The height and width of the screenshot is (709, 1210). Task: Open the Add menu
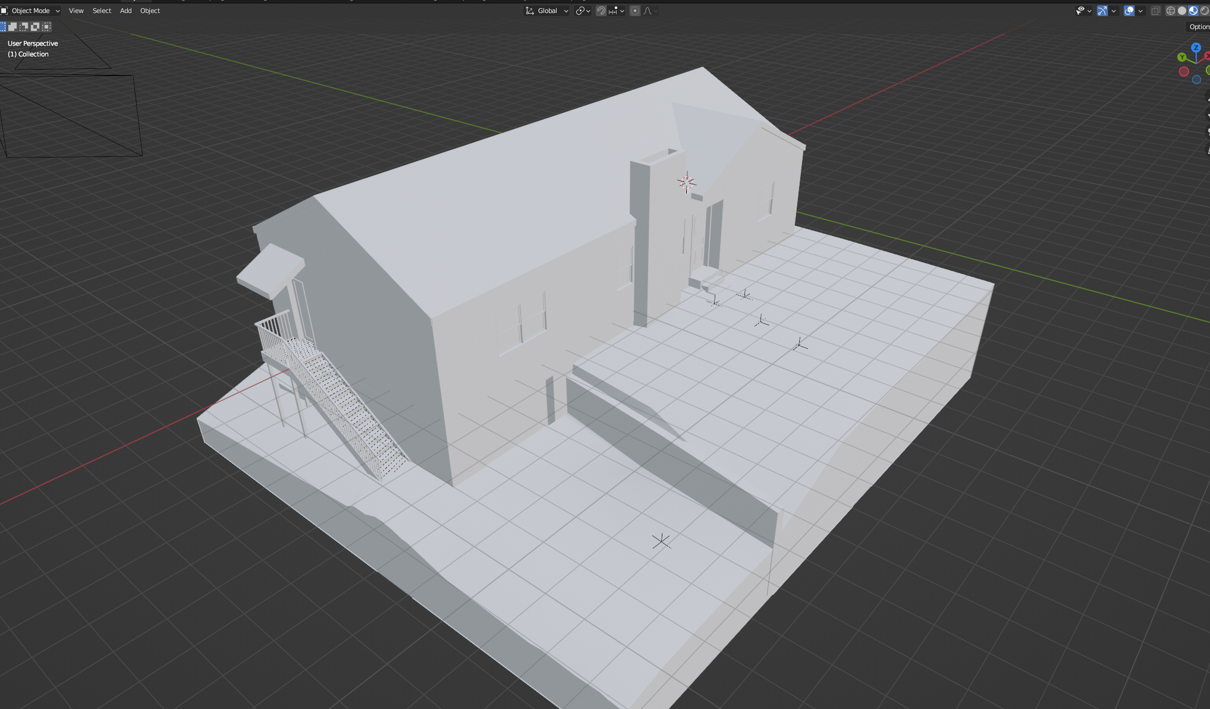point(125,10)
